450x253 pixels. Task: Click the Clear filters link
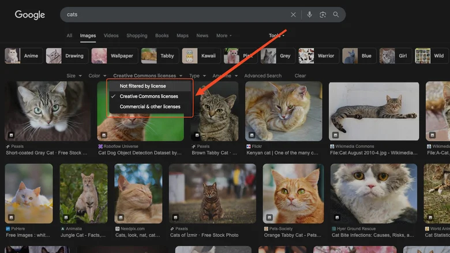tap(300, 76)
